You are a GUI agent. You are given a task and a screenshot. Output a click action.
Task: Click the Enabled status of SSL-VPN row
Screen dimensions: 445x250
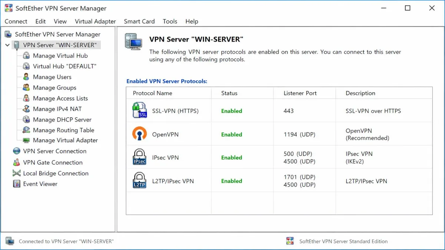pyautogui.click(x=231, y=111)
